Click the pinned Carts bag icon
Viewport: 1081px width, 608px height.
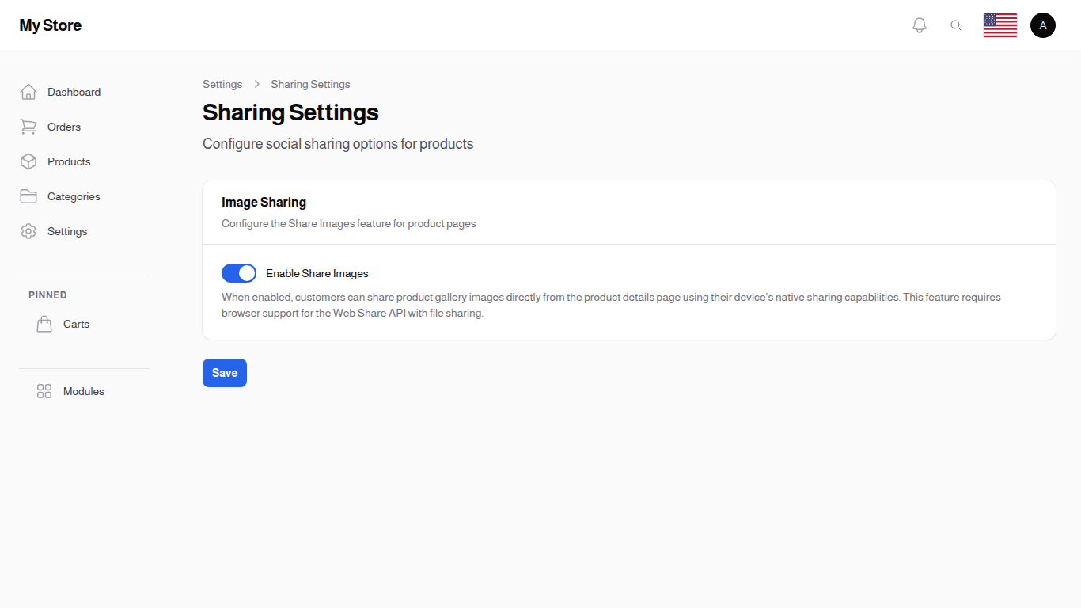point(44,323)
